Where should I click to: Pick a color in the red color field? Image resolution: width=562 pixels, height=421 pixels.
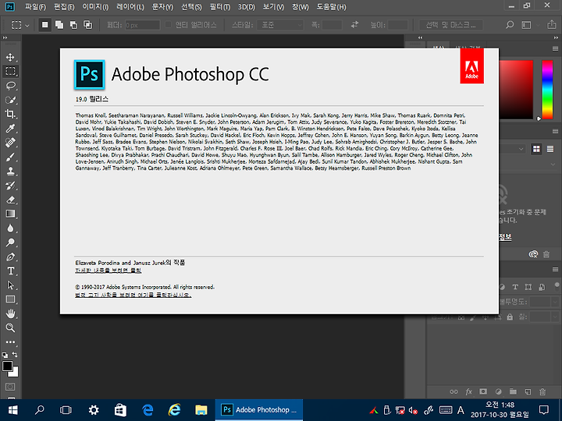(x=516, y=90)
